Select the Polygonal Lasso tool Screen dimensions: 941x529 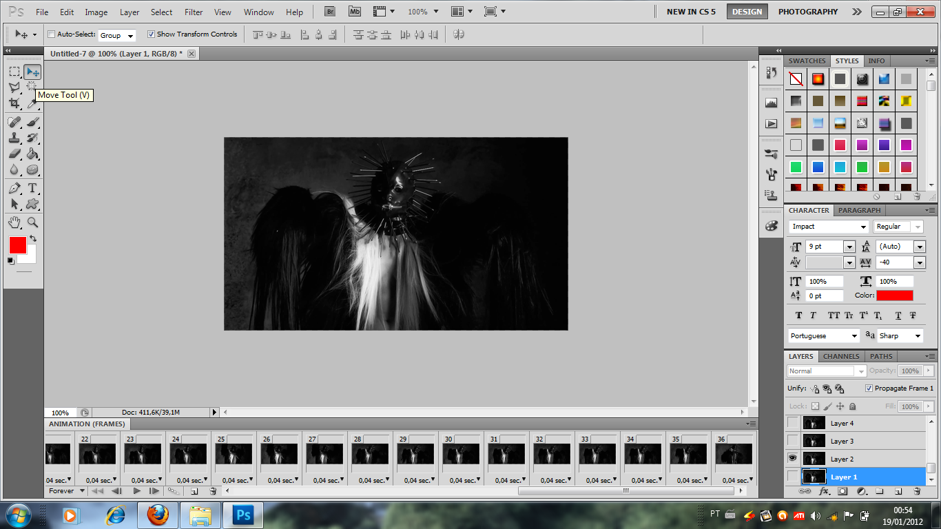pyautogui.click(x=14, y=87)
